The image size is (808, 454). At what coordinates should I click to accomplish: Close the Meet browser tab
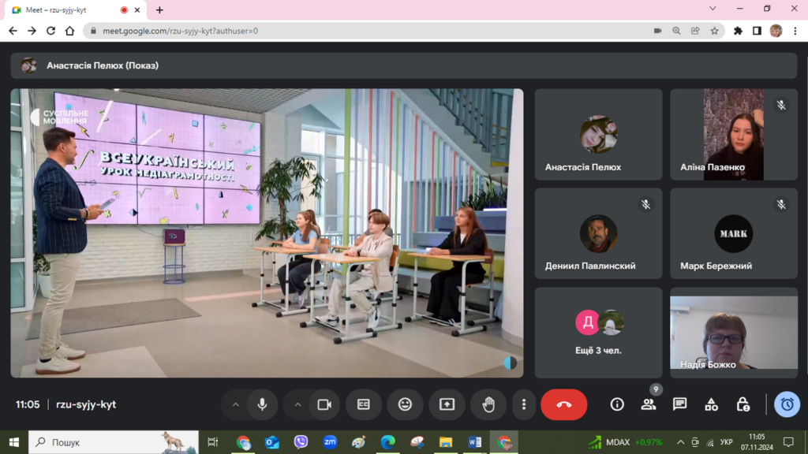click(x=137, y=9)
